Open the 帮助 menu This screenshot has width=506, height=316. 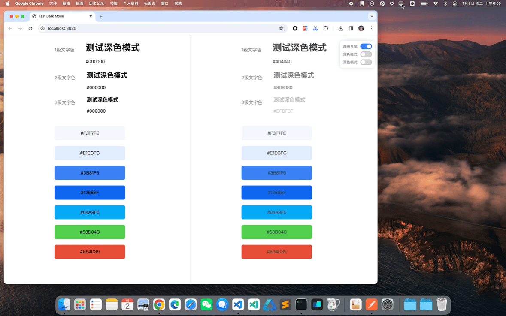tap(178, 3)
